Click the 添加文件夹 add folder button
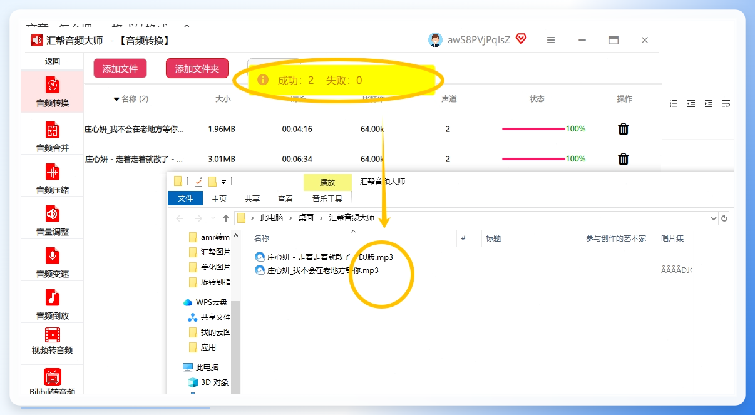This screenshot has width=755, height=415. (x=197, y=69)
